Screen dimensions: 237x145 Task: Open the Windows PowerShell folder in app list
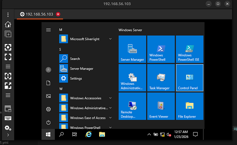[x=86, y=126]
